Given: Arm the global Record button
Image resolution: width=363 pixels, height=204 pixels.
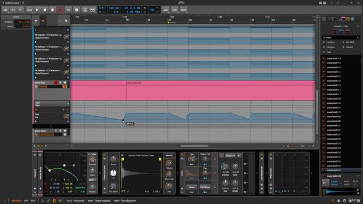Looking at the screenshot, I should (x=52, y=10).
